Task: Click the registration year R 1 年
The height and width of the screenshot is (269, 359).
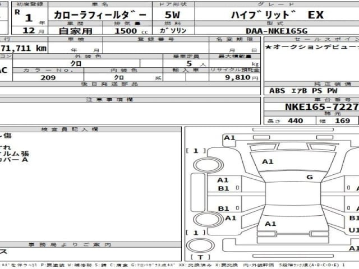Action: [x=30, y=17]
